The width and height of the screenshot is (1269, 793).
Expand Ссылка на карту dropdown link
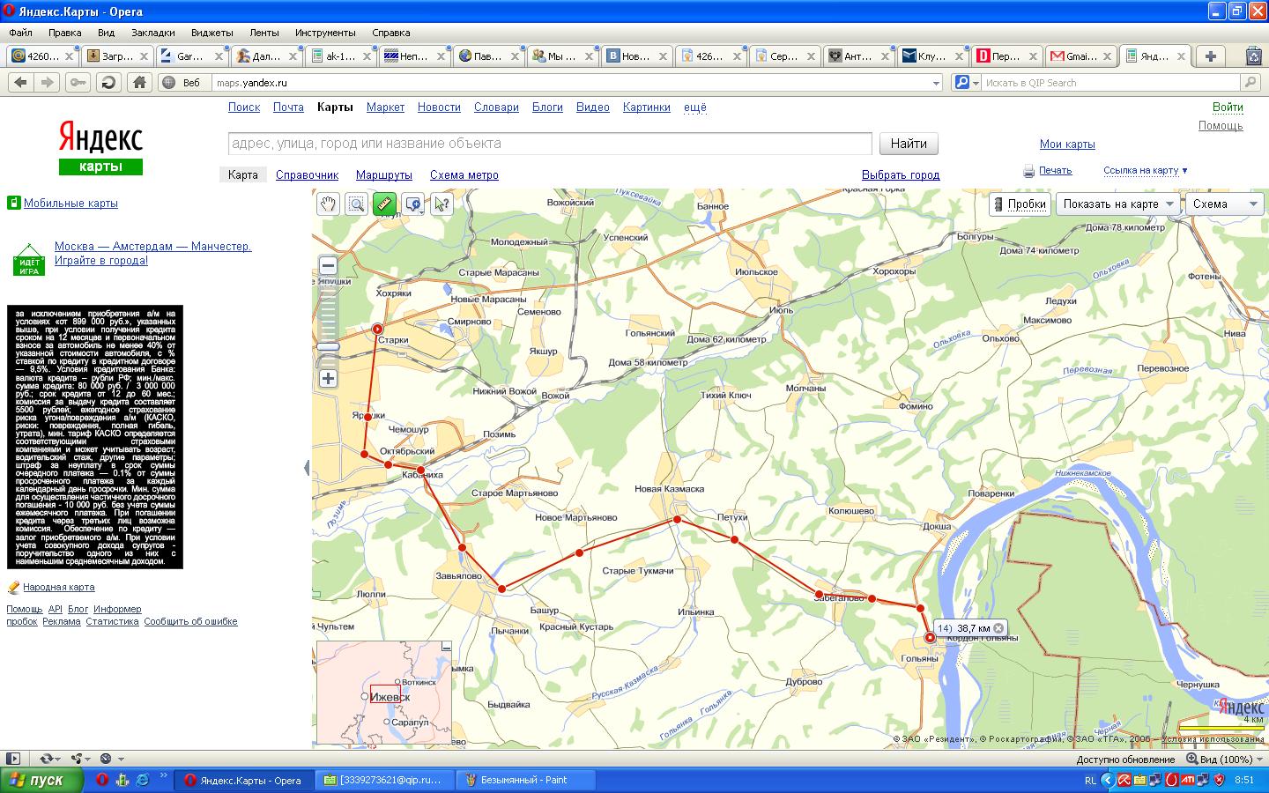pyautogui.click(x=1145, y=170)
